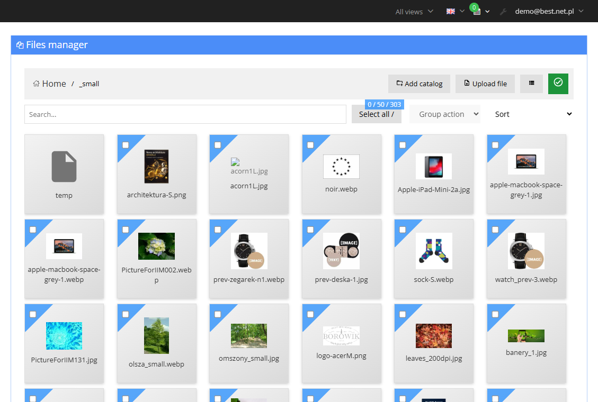
Task: Click the temp folder name label
Action: pyautogui.click(x=64, y=195)
